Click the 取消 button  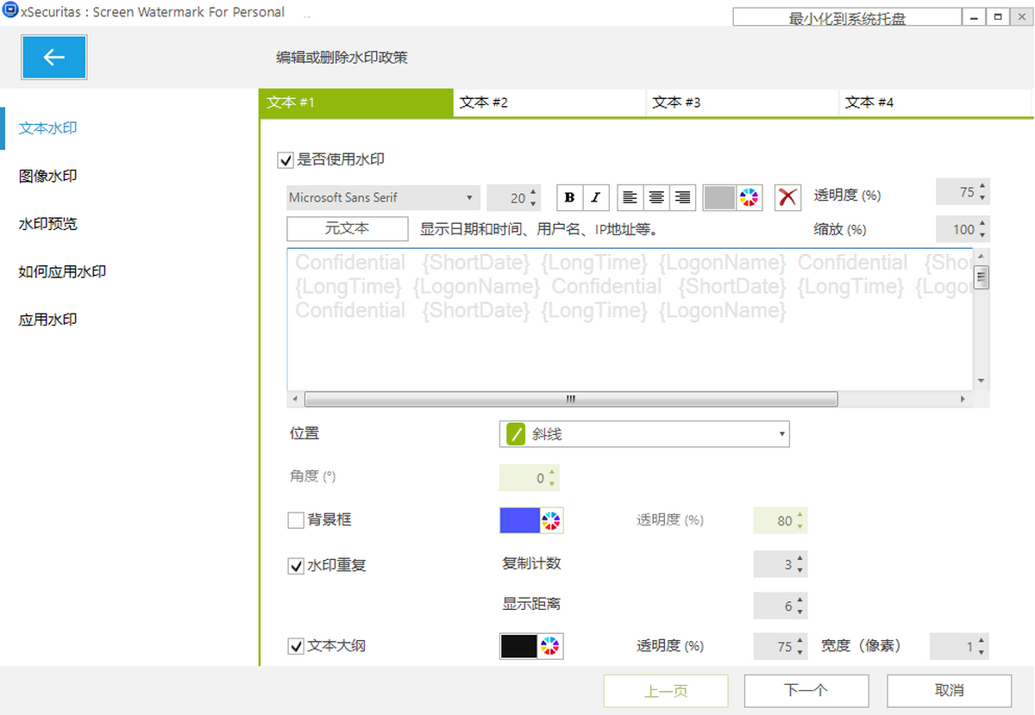(949, 691)
